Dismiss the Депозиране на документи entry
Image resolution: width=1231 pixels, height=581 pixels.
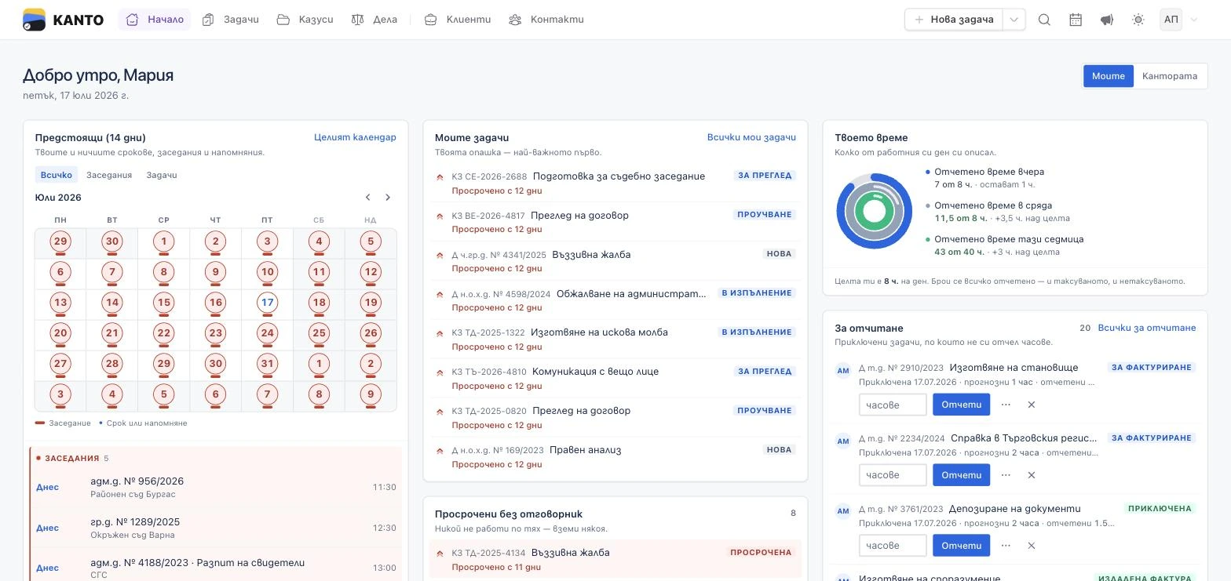tap(1032, 546)
